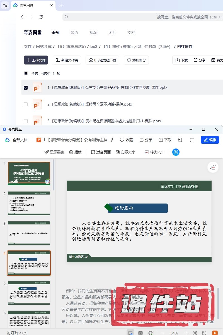Open the 视频 tab
The image size is (223, 335).
click(93, 33)
